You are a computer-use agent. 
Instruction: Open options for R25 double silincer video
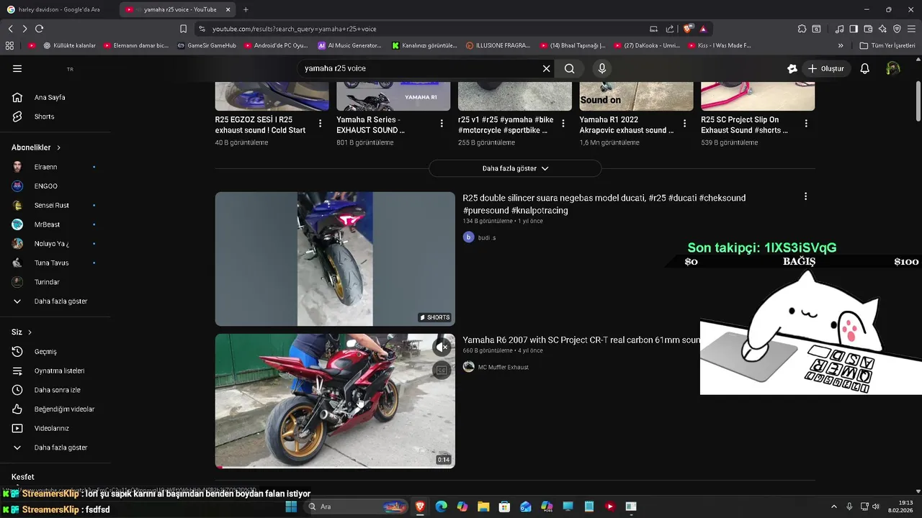point(805,196)
